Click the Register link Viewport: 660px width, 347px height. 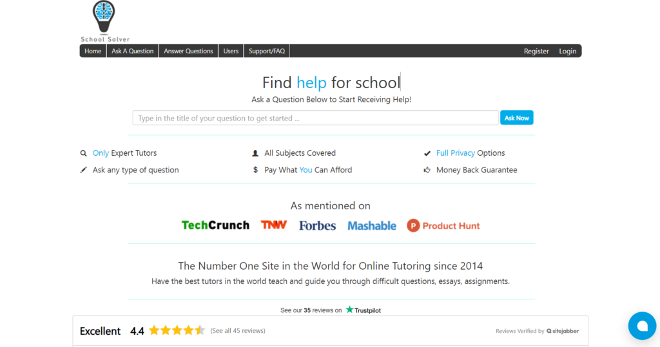(536, 51)
